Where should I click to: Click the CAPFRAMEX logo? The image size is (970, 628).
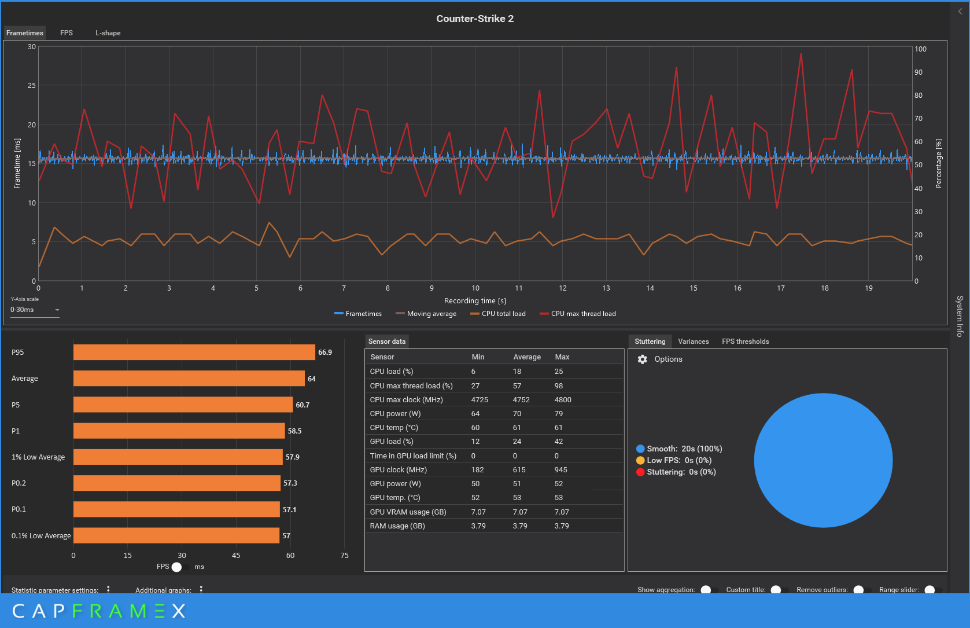point(99,611)
